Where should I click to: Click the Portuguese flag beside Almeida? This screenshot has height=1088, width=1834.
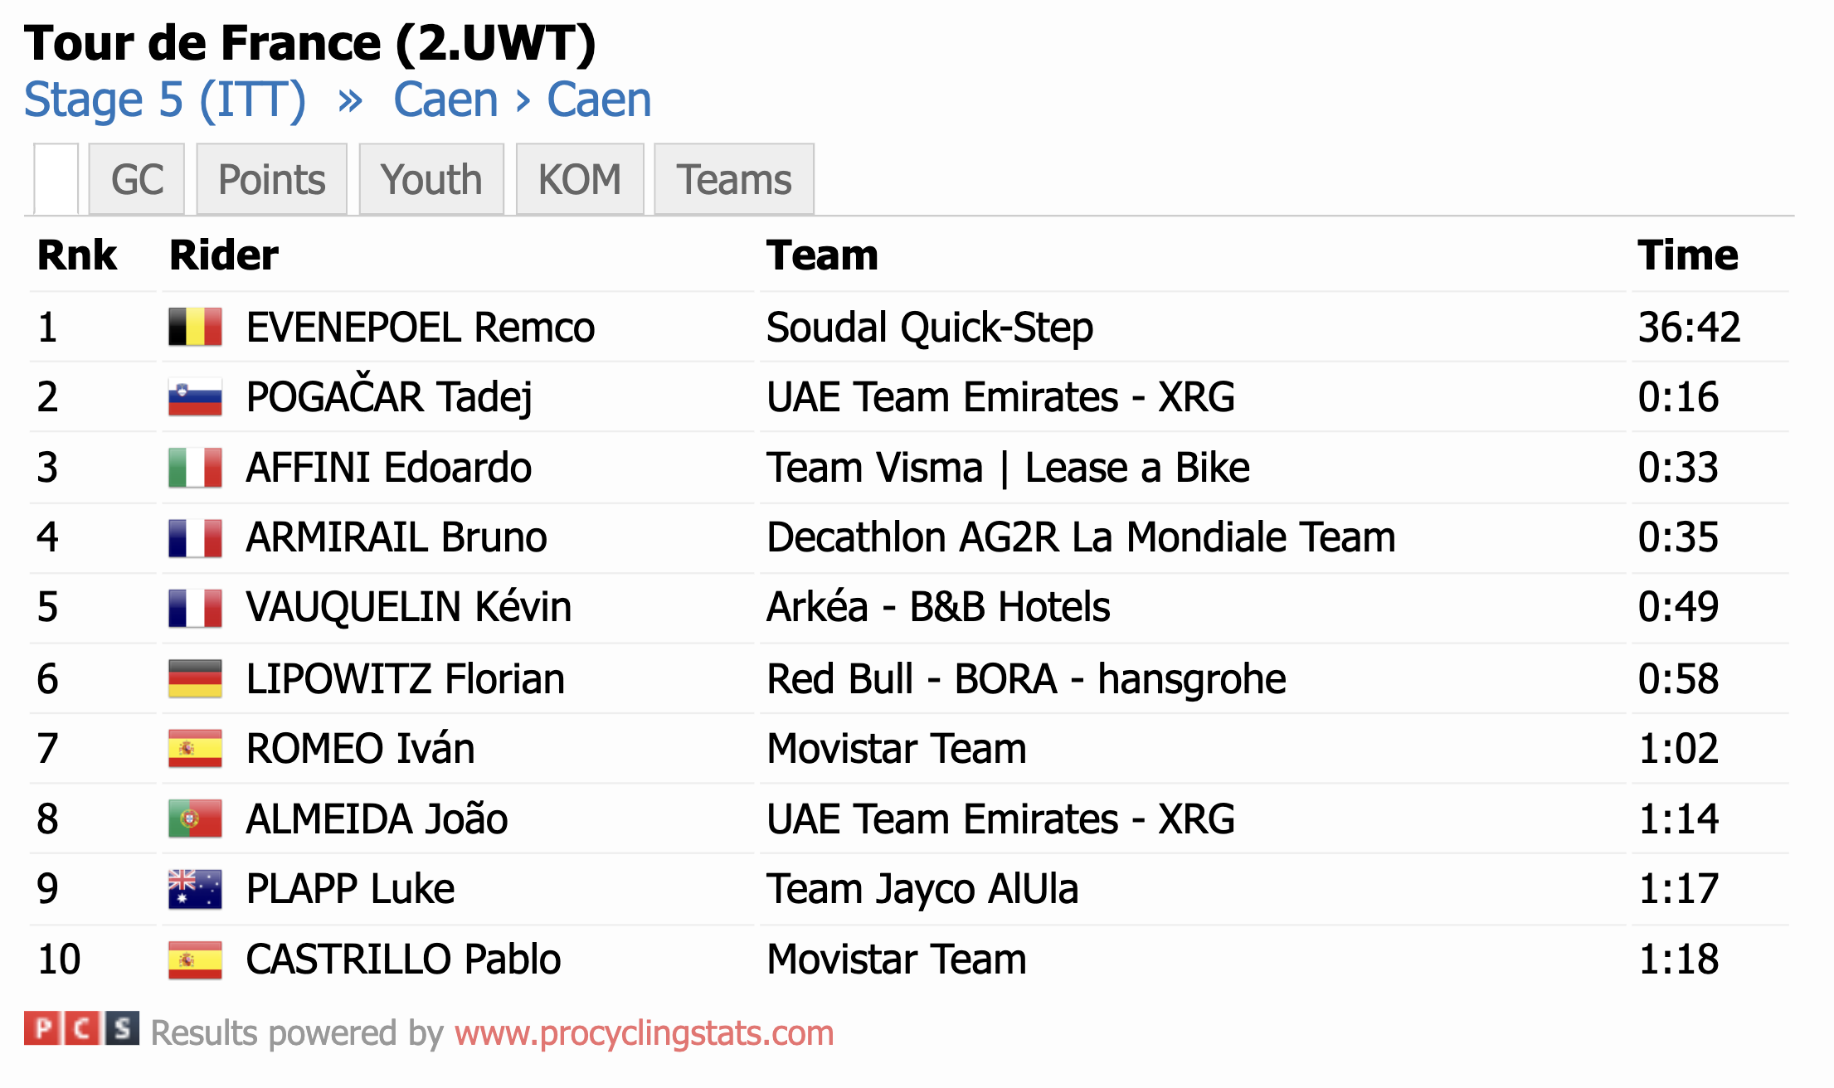(x=195, y=818)
